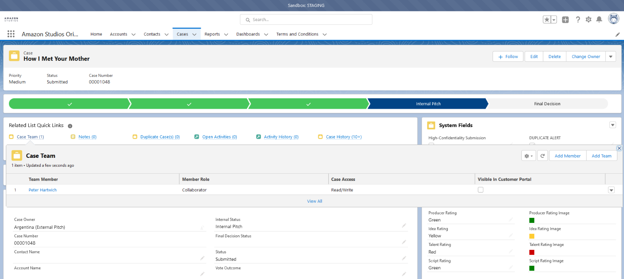Select the Final Decision stage in the path
The height and width of the screenshot is (279, 624).
coord(547,104)
